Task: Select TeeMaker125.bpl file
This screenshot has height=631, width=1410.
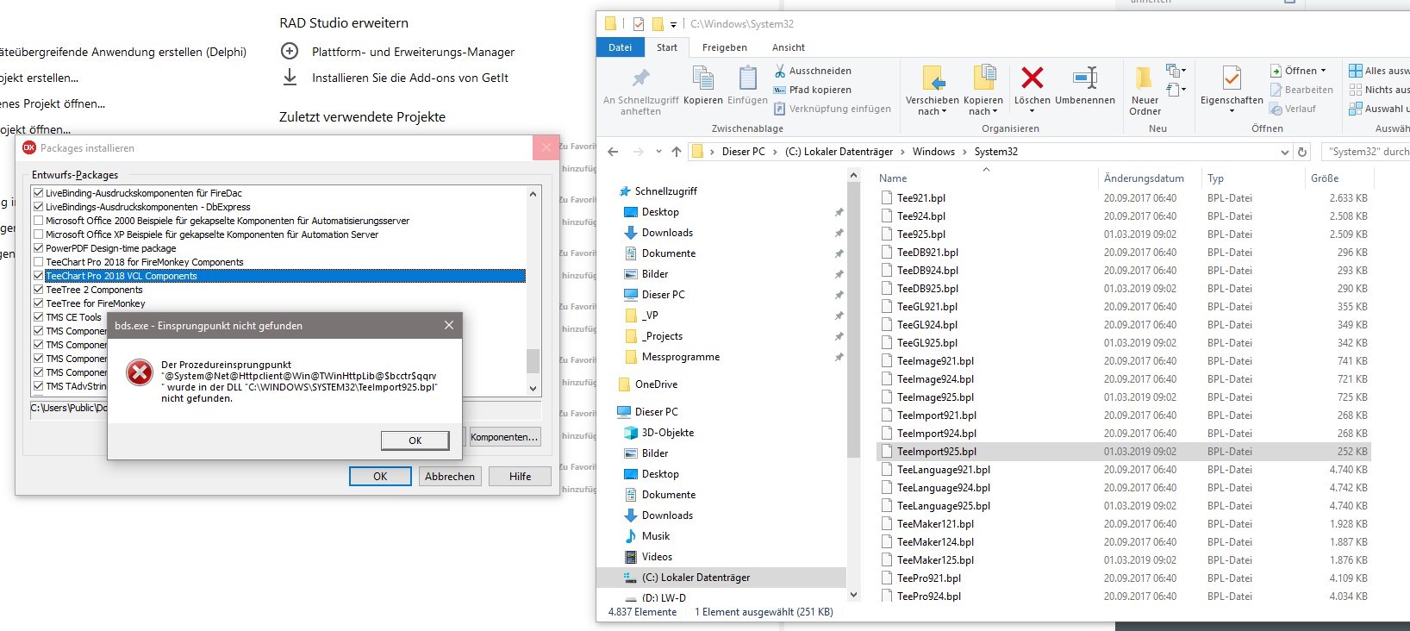Action: (935, 560)
